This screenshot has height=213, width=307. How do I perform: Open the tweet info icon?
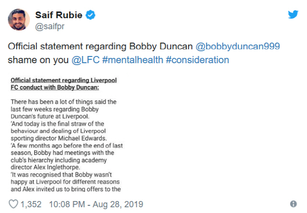[x=293, y=204]
